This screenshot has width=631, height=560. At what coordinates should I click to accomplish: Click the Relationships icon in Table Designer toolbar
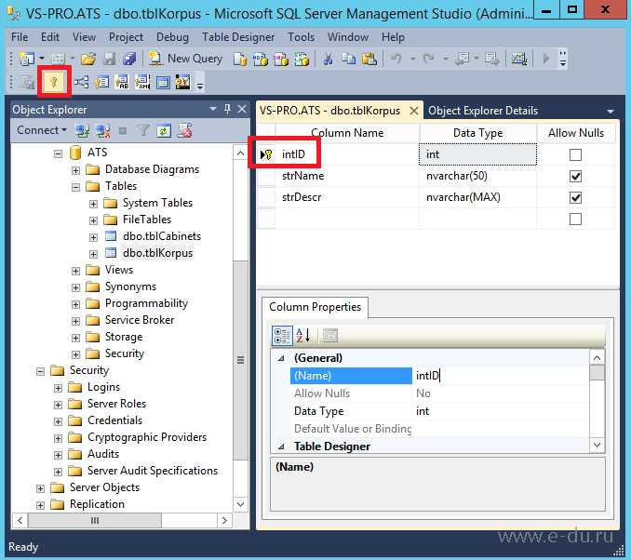(82, 82)
